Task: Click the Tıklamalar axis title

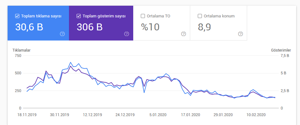Action: (x=22, y=50)
